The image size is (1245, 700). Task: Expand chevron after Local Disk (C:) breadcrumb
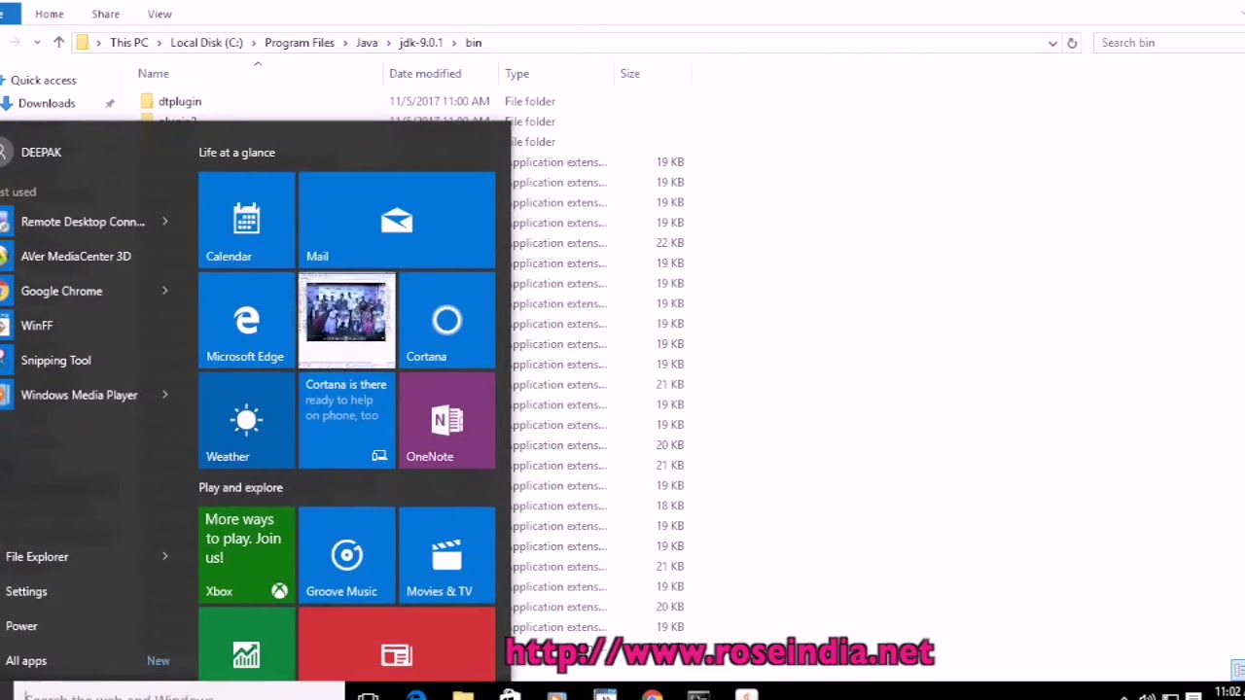point(253,43)
